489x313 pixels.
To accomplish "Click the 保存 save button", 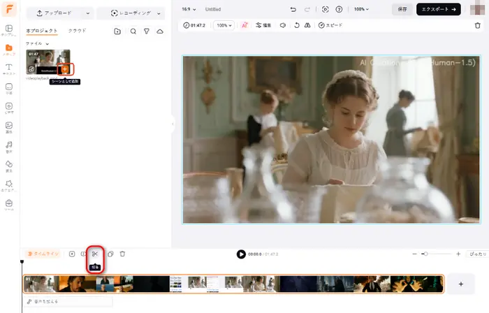I will coord(401,9).
